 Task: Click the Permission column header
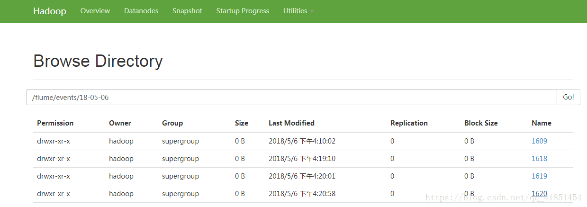55,123
